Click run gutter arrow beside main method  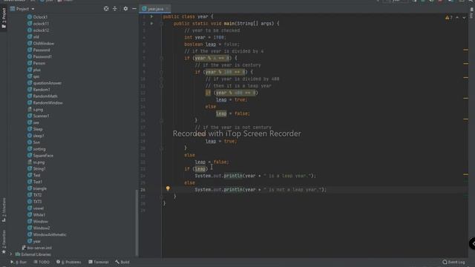[151, 23]
